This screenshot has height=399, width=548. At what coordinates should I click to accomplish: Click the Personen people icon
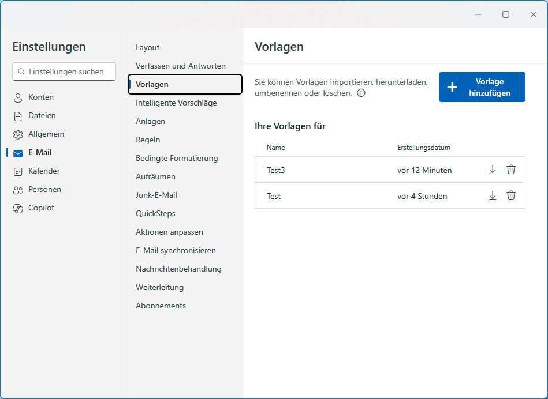click(18, 190)
